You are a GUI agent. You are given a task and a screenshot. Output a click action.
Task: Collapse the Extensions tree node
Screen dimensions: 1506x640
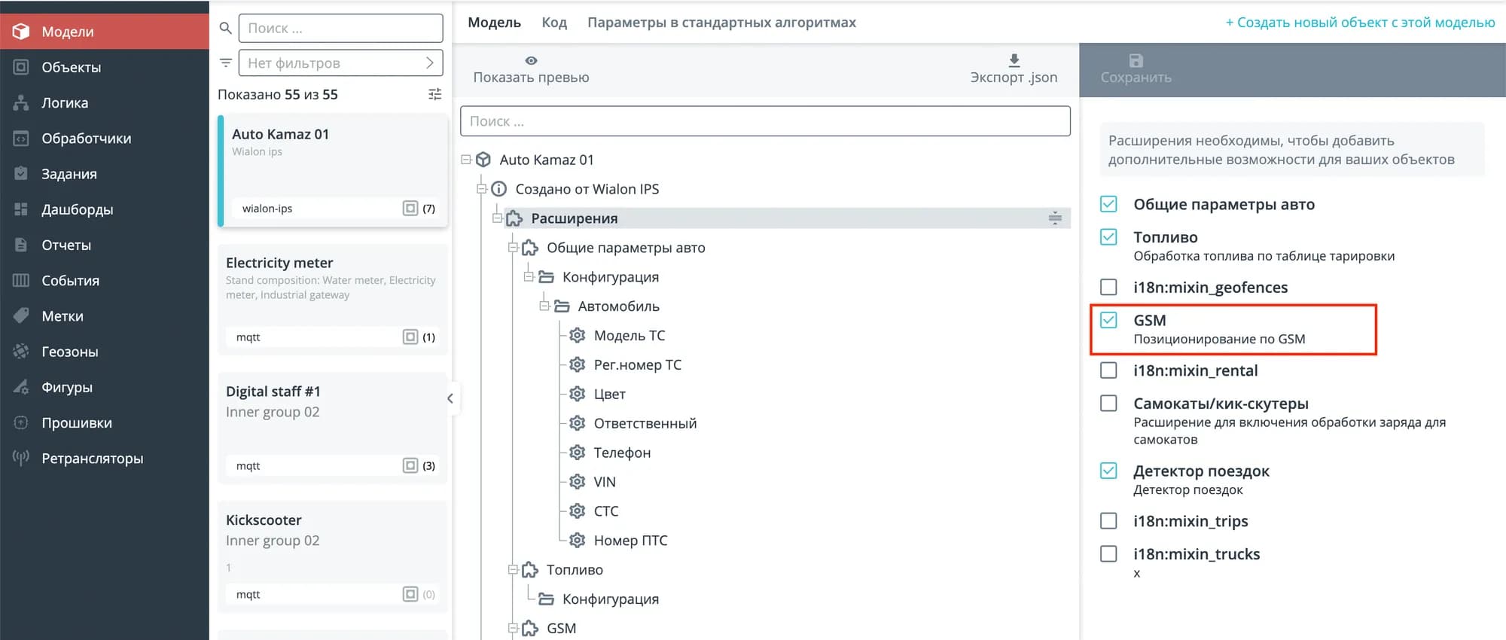tap(497, 218)
